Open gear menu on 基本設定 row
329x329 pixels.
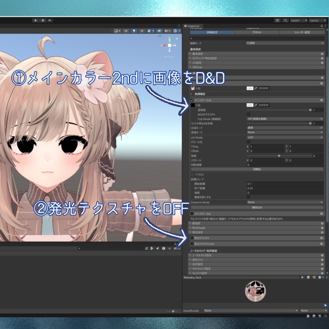(x=322, y=54)
